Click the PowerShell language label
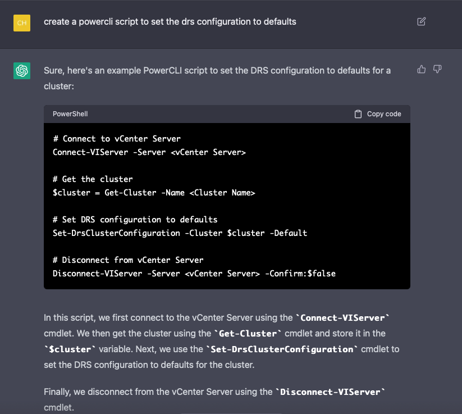Screen dimensions: 462x414 (x=70, y=113)
